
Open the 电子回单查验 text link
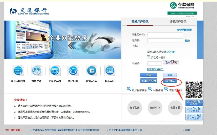click(x=139, y=90)
